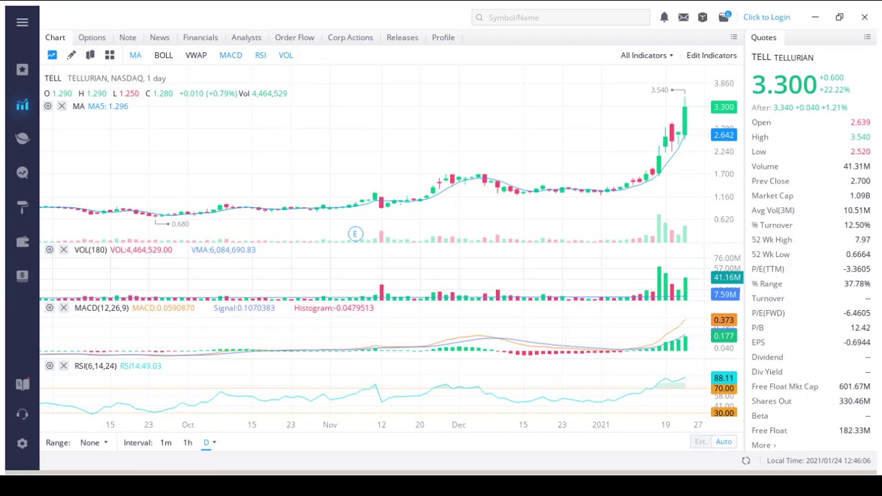Enable the VWAP indicator
This screenshot has height=496, width=882.
tap(196, 55)
